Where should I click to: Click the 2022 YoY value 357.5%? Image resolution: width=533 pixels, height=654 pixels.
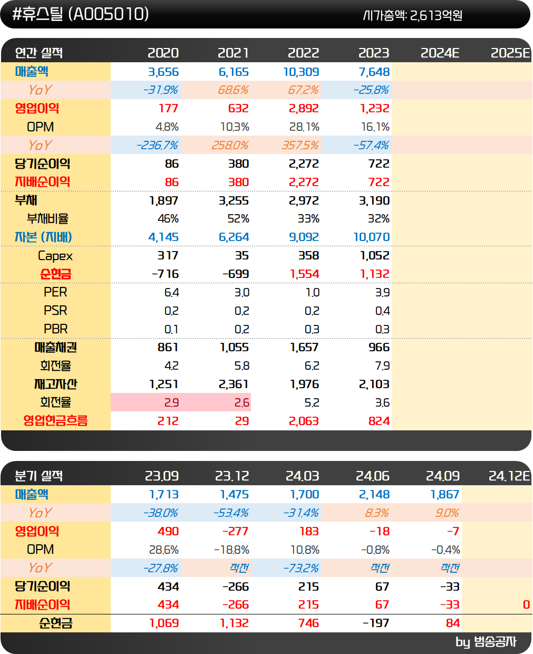coord(301,146)
